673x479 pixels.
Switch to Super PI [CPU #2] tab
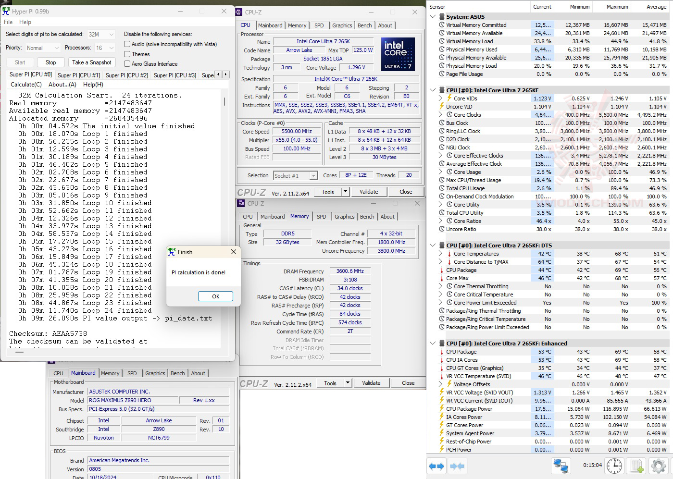pyautogui.click(x=126, y=75)
